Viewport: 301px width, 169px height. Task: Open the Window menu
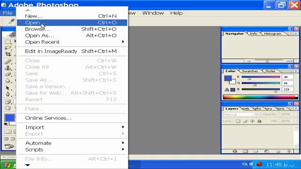point(153,13)
